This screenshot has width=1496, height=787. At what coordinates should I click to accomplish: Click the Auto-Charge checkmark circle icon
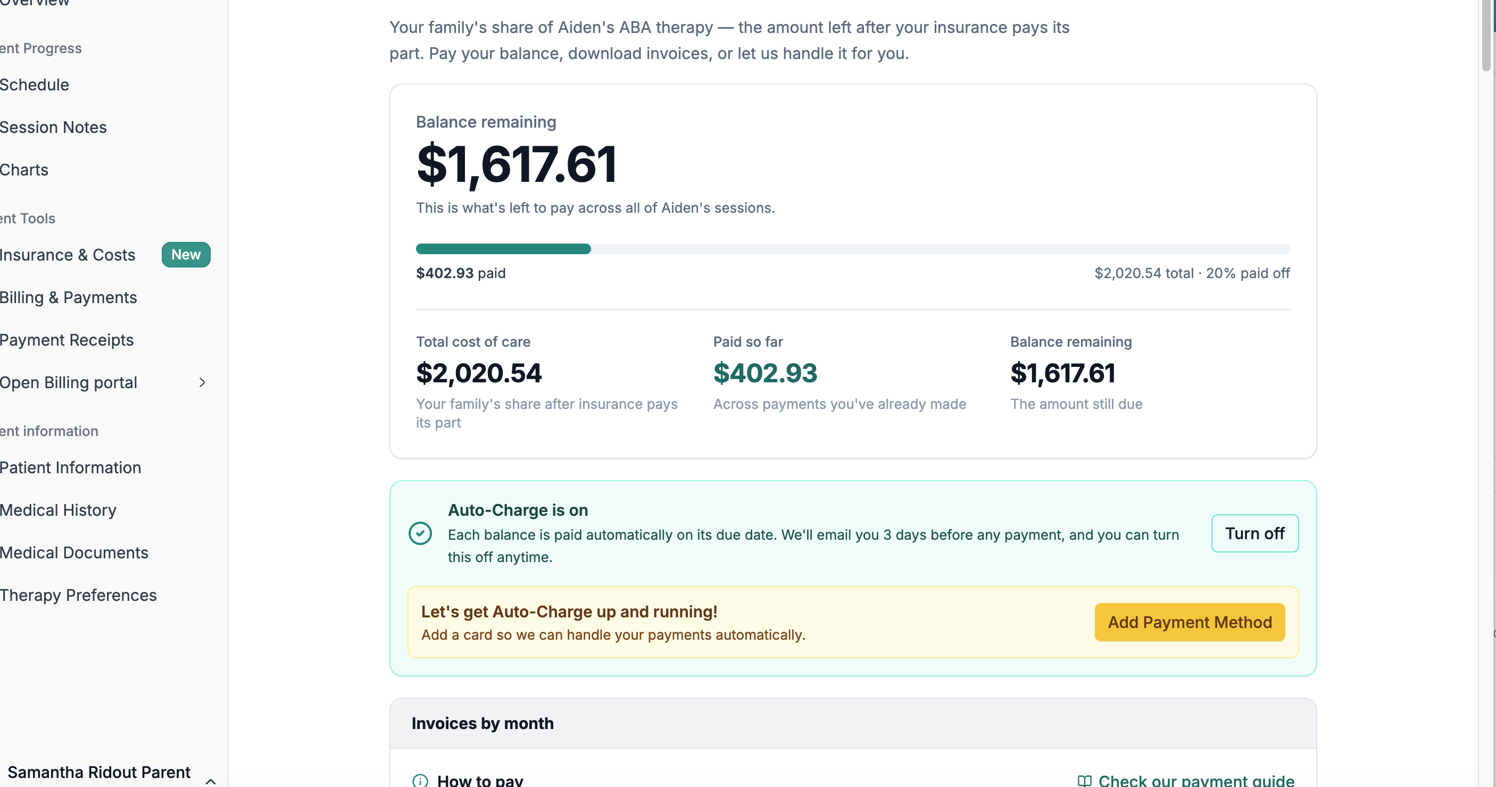pyautogui.click(x=420, y=533)
